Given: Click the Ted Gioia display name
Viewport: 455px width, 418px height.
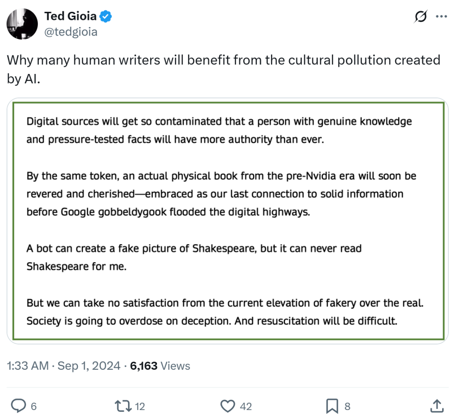Looking at the screenshot, I should coord(70,17).
